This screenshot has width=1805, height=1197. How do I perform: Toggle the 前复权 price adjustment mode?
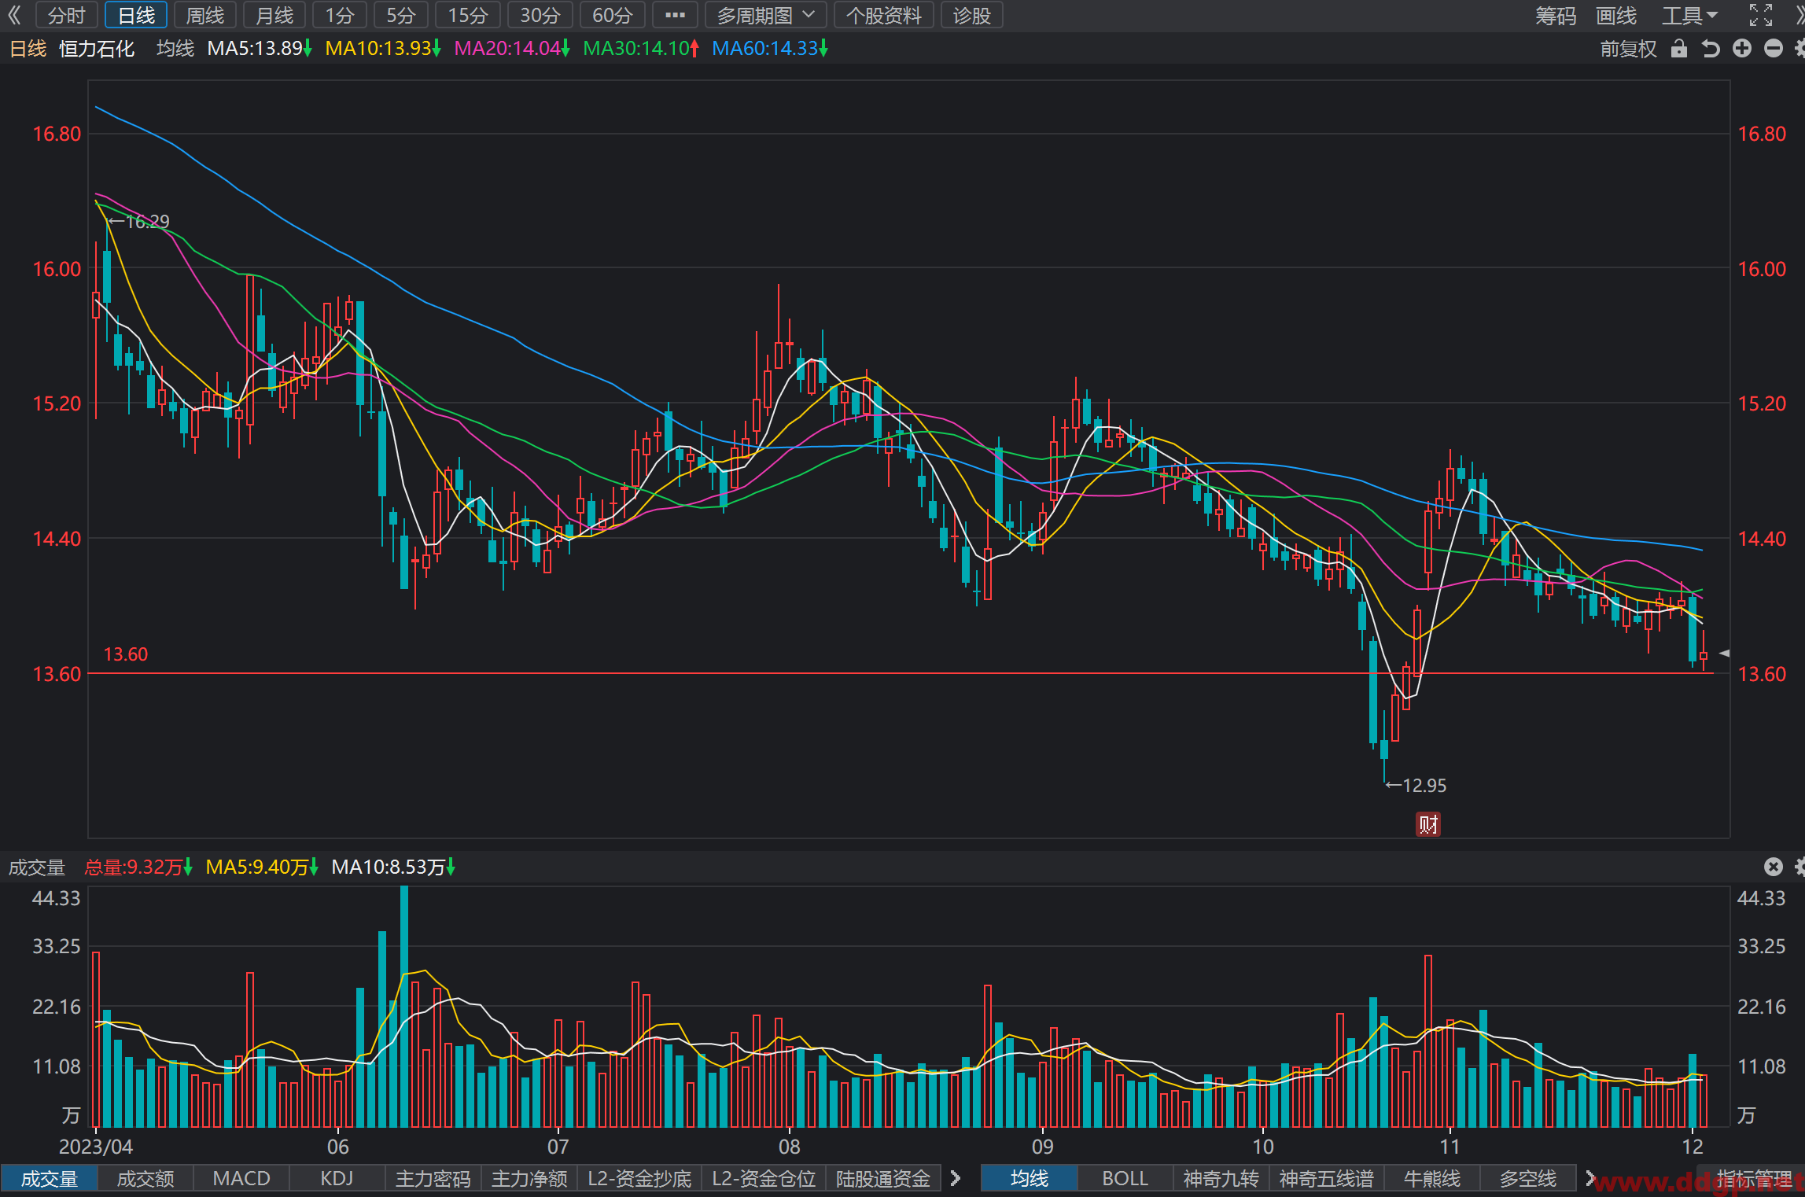1628,49
